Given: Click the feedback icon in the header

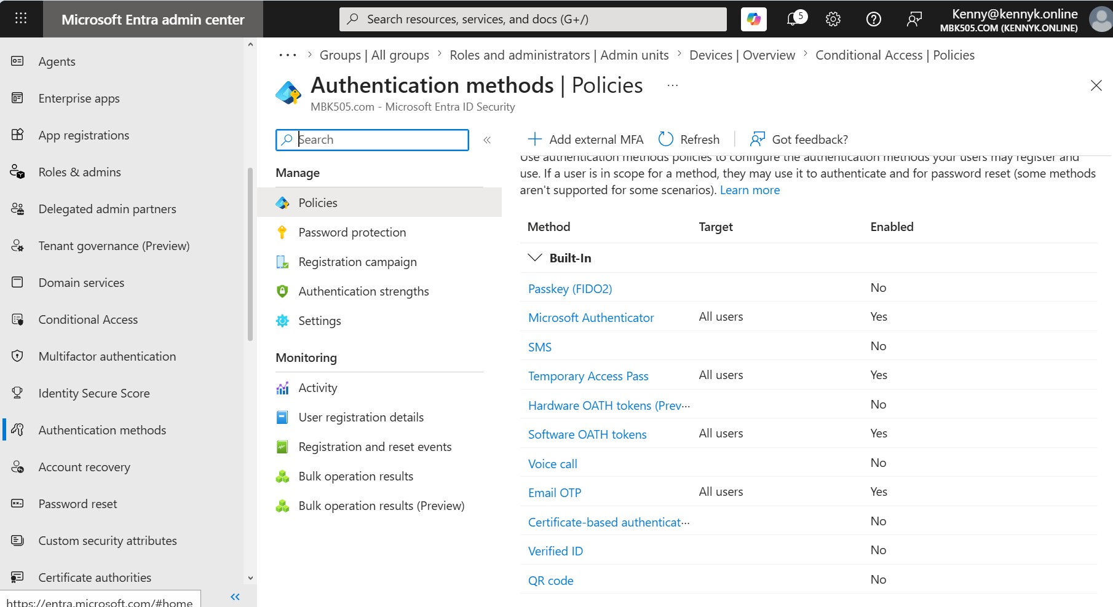Looking at the screenshot, I should point(914,19).
